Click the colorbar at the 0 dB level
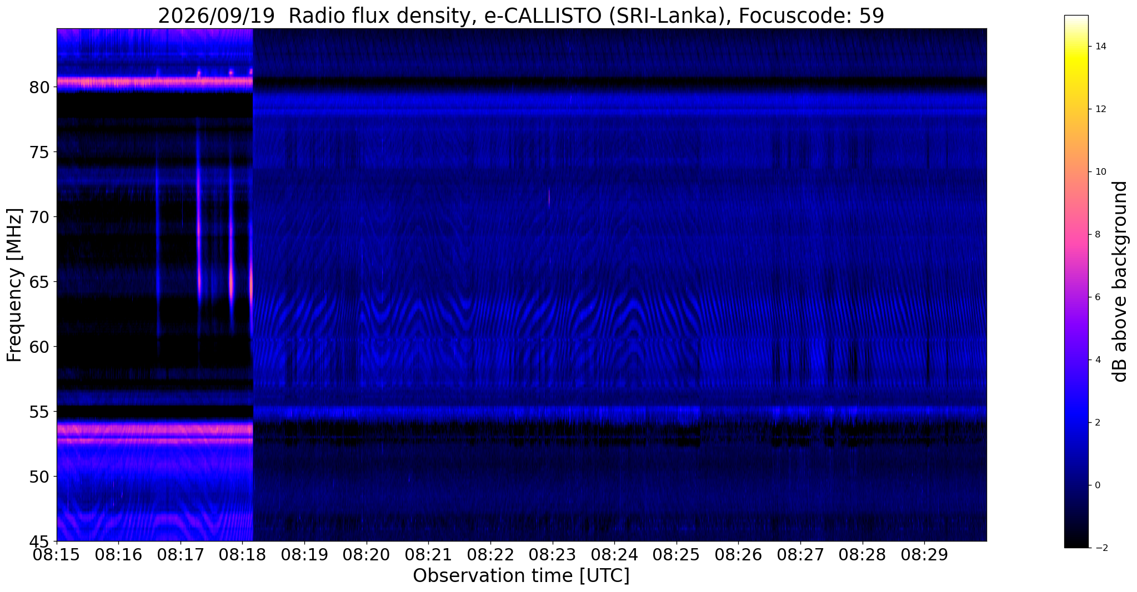 click(1076, 485)
